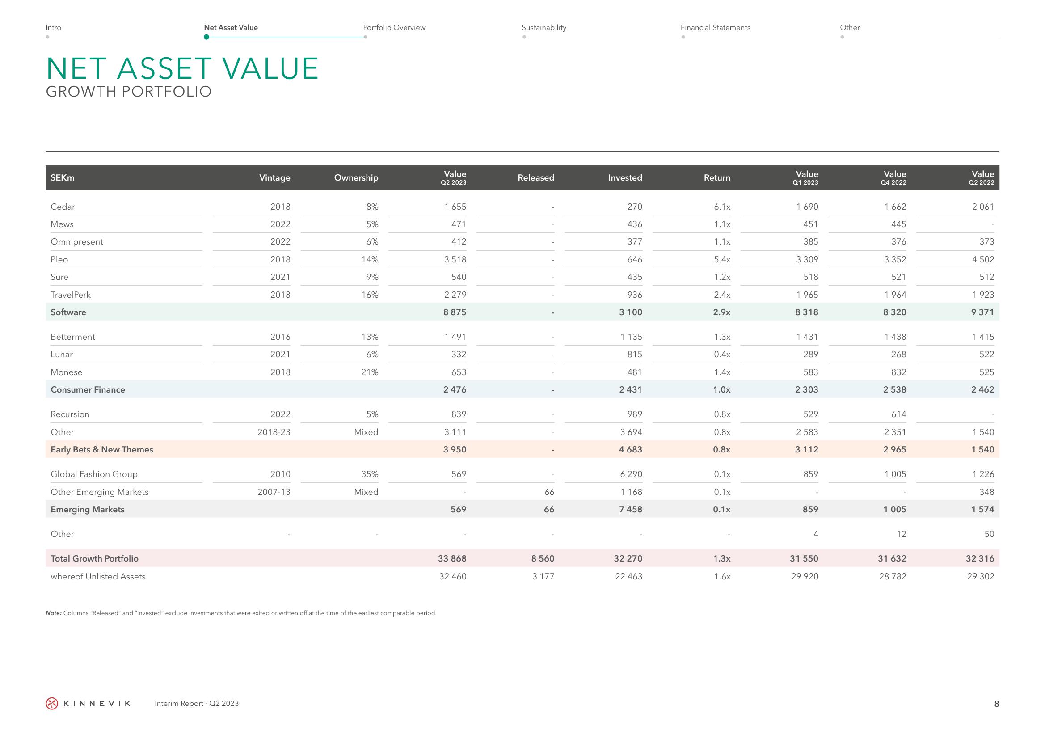Select the Released column header
Screen dimensions: 1045x739
click(x=536, y=177)
